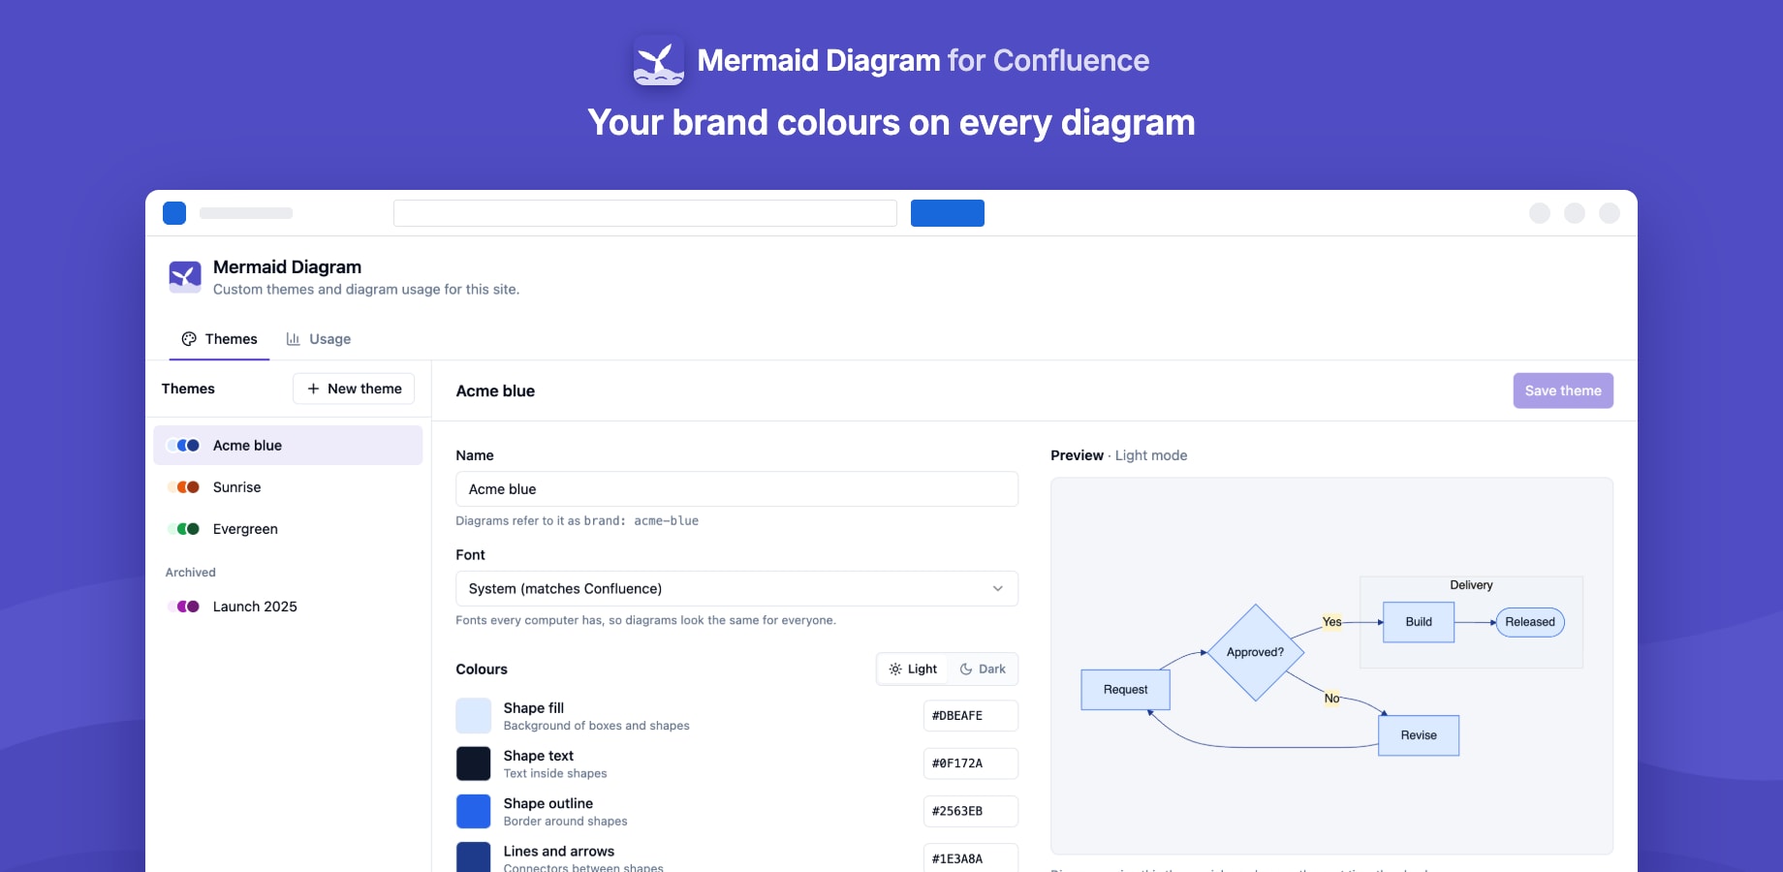Open the Usage tab
This screenshot has height=872, width=1783.
click(319, 339)
